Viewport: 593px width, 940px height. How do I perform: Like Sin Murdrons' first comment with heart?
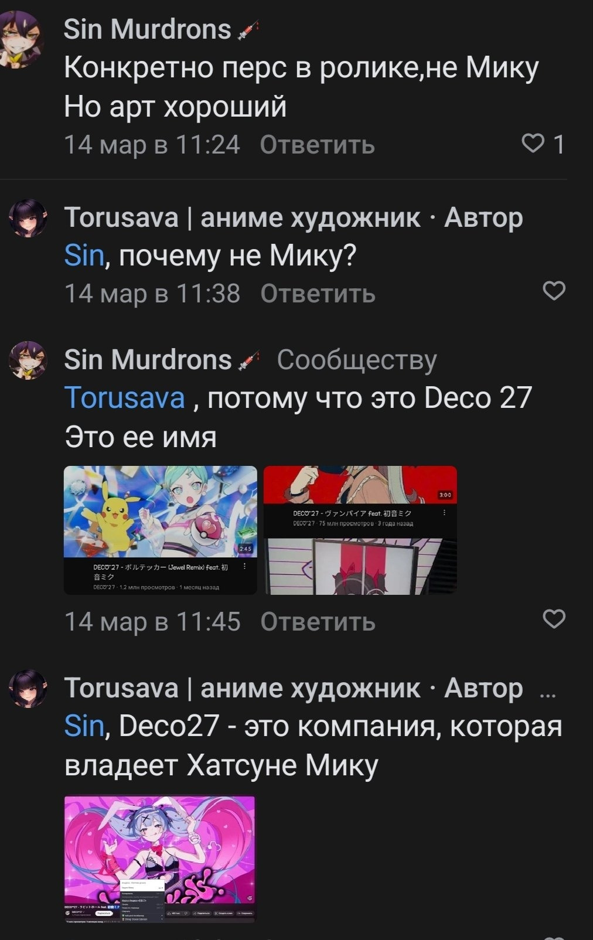533,143
